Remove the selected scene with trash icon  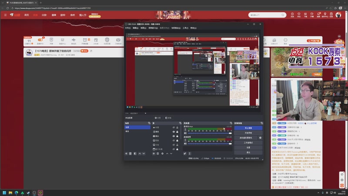130,154
